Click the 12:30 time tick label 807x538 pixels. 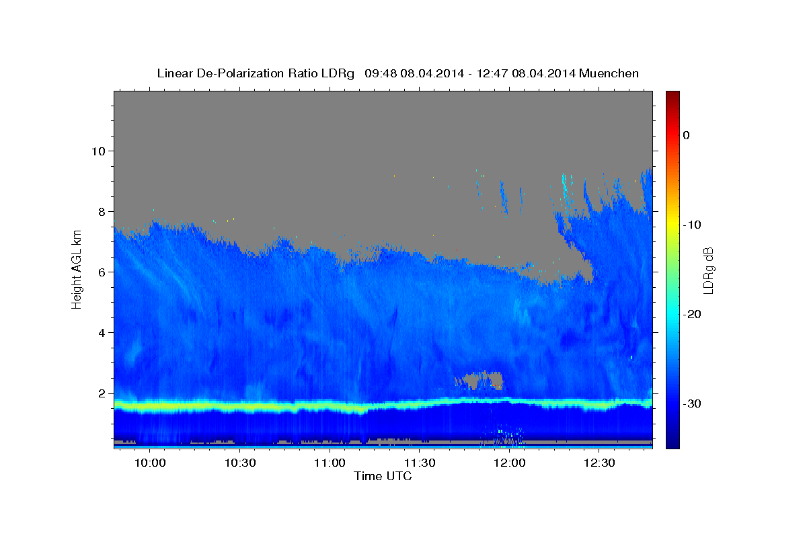[599, 463]
